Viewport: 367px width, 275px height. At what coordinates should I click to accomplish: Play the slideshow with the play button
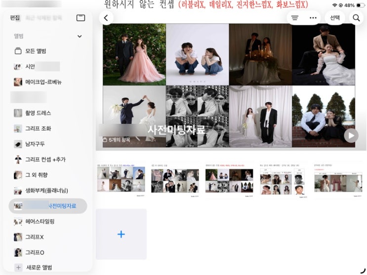tap(351, 135)
